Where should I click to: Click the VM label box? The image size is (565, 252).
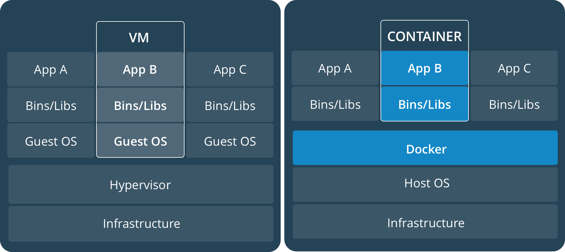(140, 37)
